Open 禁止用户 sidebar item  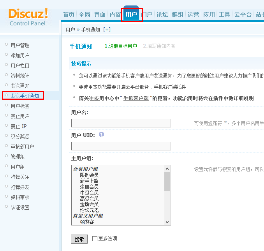pos(20,116)
